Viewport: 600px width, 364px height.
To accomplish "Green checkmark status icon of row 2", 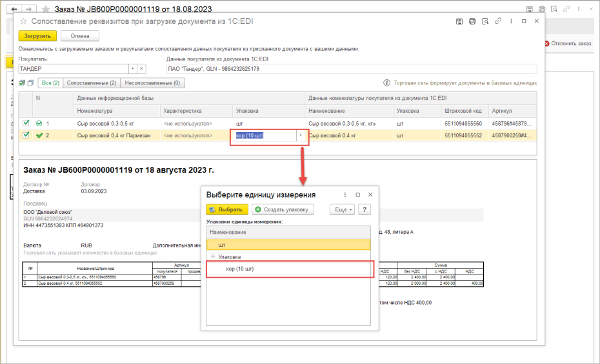I will (39, 135).
